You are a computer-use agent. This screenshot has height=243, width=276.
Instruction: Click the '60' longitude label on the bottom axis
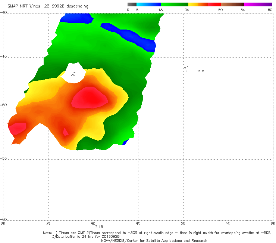(x=273, y=223)
